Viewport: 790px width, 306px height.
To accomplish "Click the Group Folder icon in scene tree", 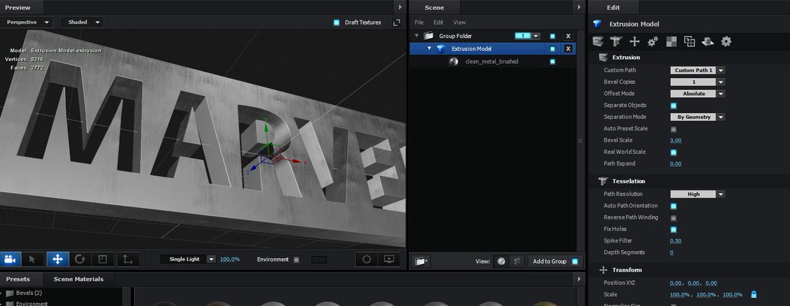I will (x=429, y=36).
